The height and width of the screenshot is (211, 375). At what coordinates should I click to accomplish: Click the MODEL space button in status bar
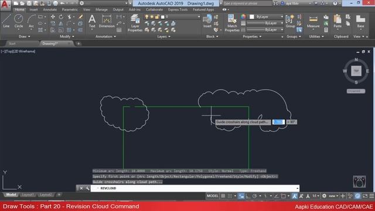[x=212, y=196]
